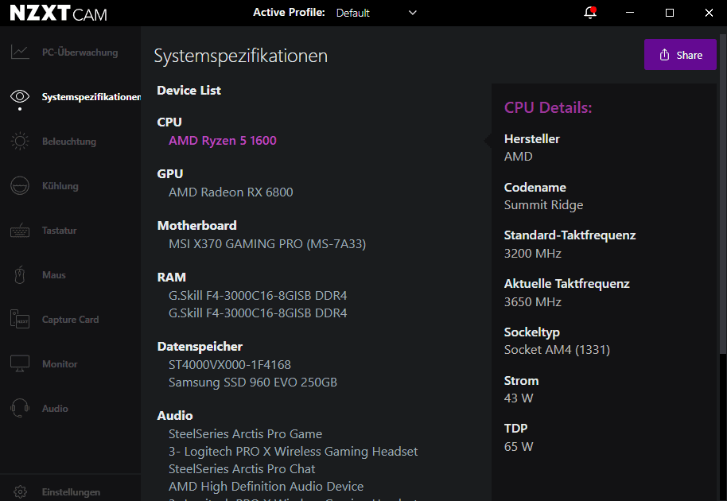727x501 pixels.
Task: Select Samsung SSD 960 EVO 250GB
Action: (253, 383)
